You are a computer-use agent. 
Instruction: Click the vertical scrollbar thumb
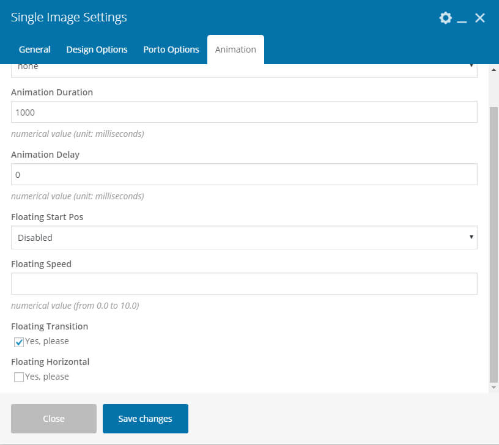pos(494,245)
